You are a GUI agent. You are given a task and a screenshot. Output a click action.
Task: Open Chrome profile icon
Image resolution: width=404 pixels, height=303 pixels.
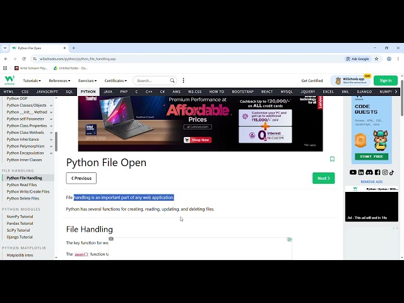click(x=389, y=59)
